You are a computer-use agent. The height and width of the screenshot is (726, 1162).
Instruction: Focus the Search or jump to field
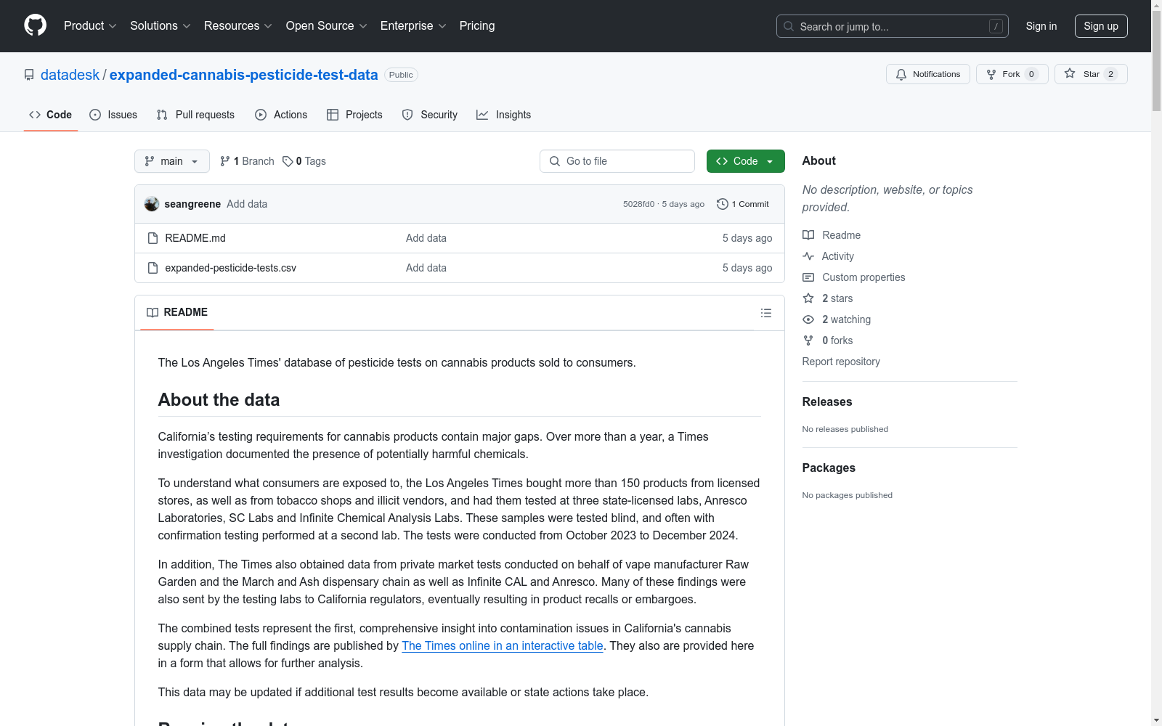pyautogui.click(x=892, y=26)
